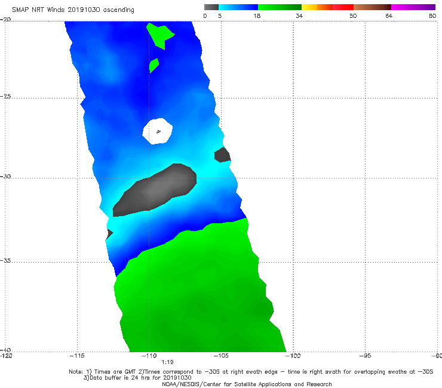Click the latitude label -30

[x=5, y=176]
